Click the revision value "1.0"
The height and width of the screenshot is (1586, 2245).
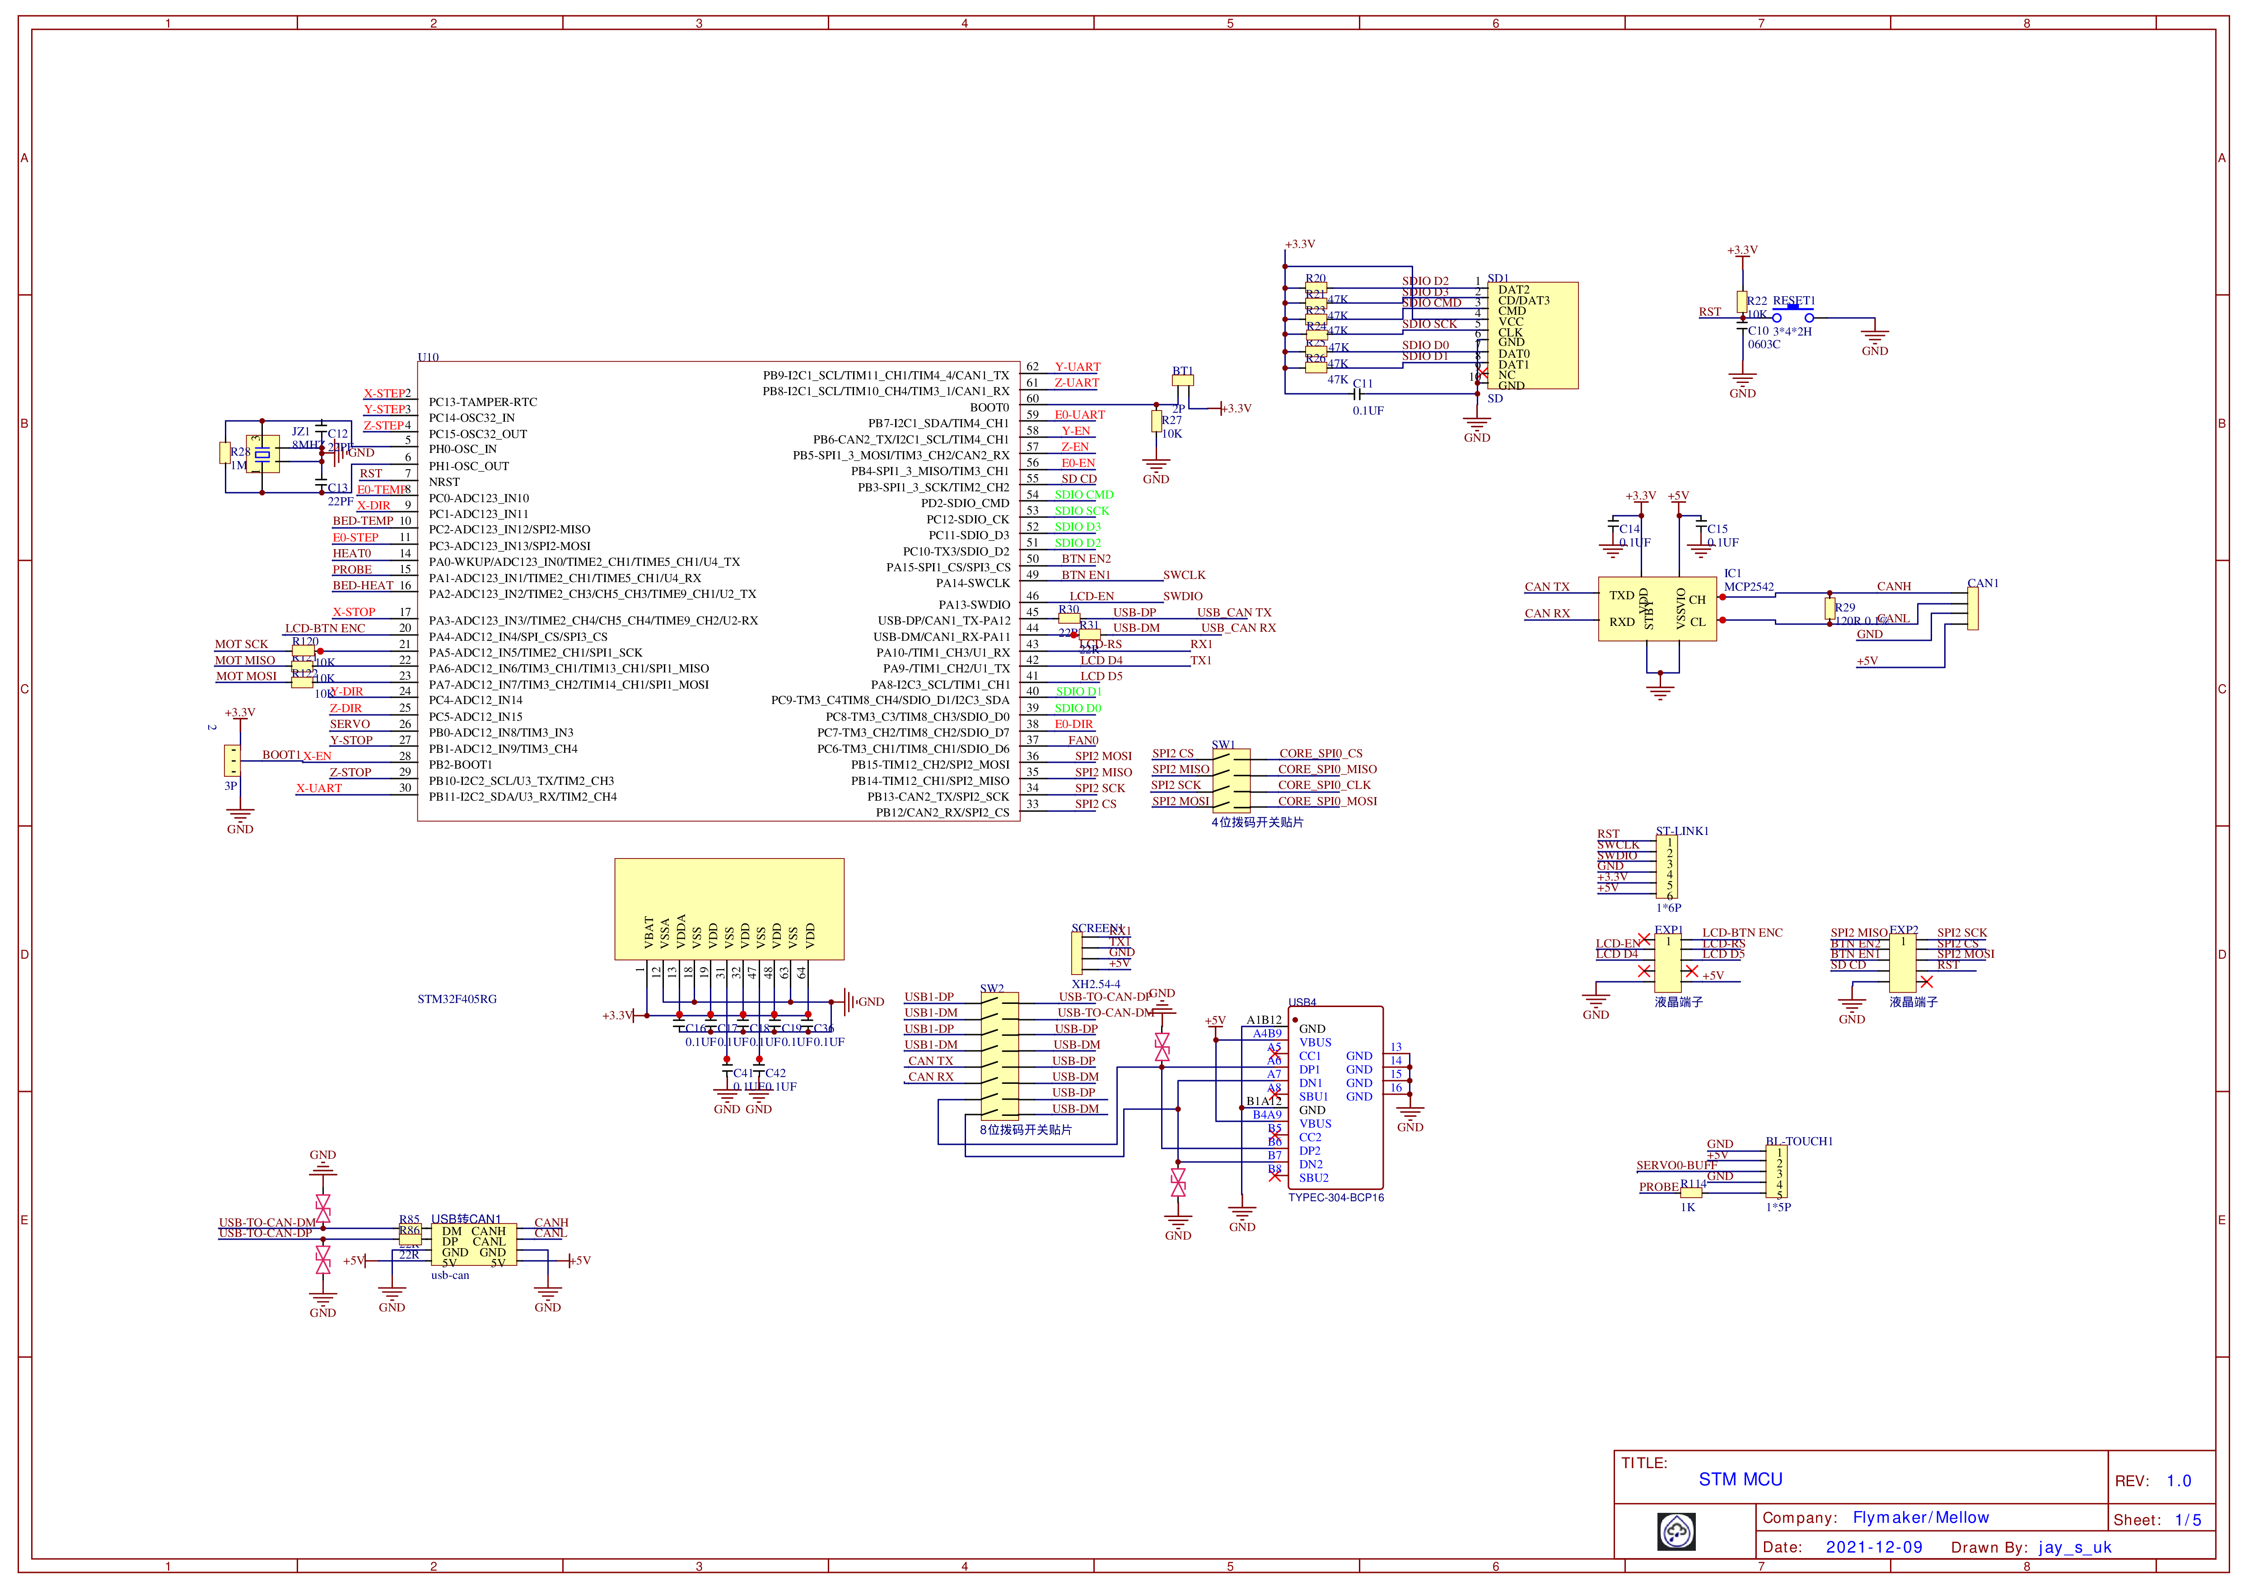pos(2179,1480)
